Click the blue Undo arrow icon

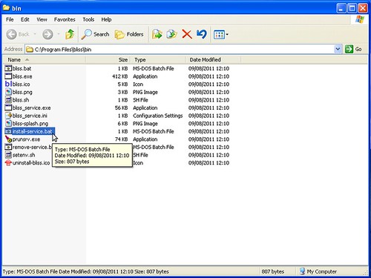pos(202,34)
